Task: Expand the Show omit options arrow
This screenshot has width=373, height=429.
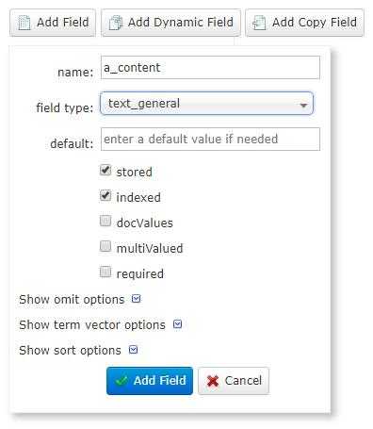Action: click(x=136, y=299)
